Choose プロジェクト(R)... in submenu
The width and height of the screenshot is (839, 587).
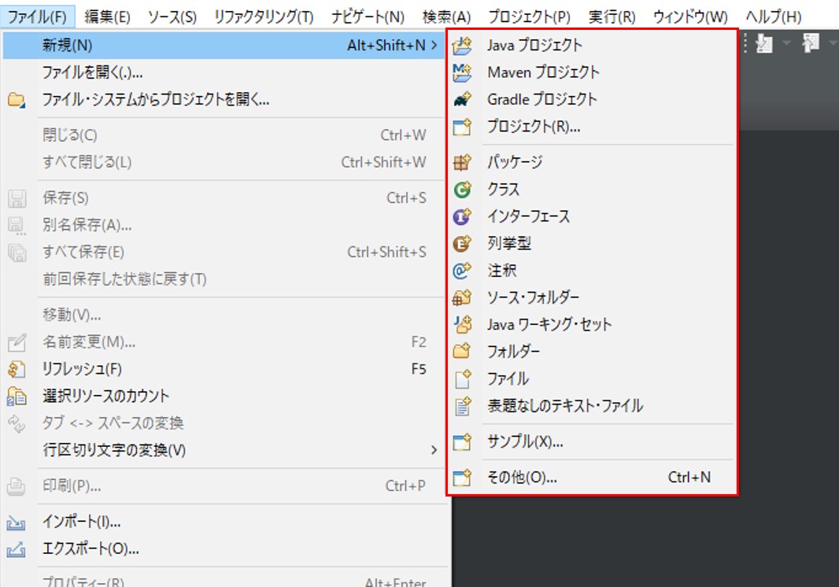pos(592,127)
